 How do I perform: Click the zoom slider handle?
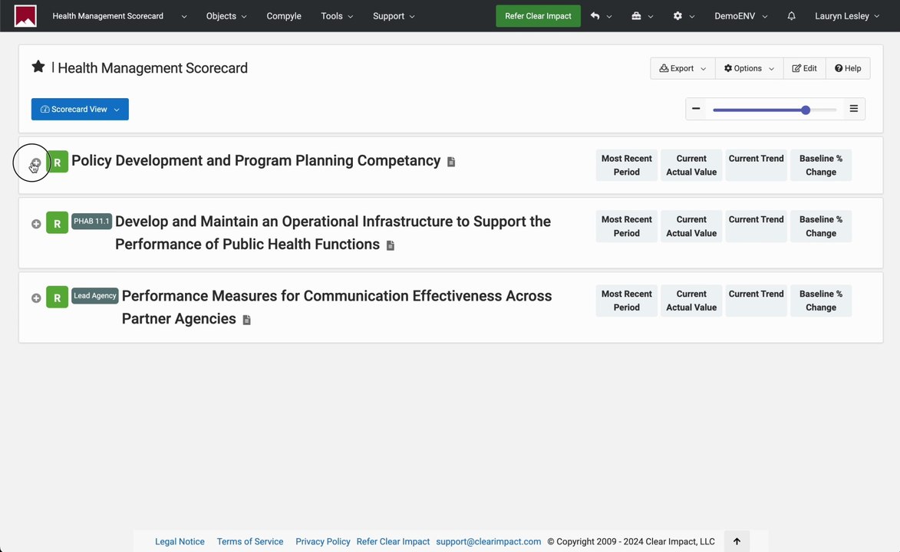click(x=806, y=110)
